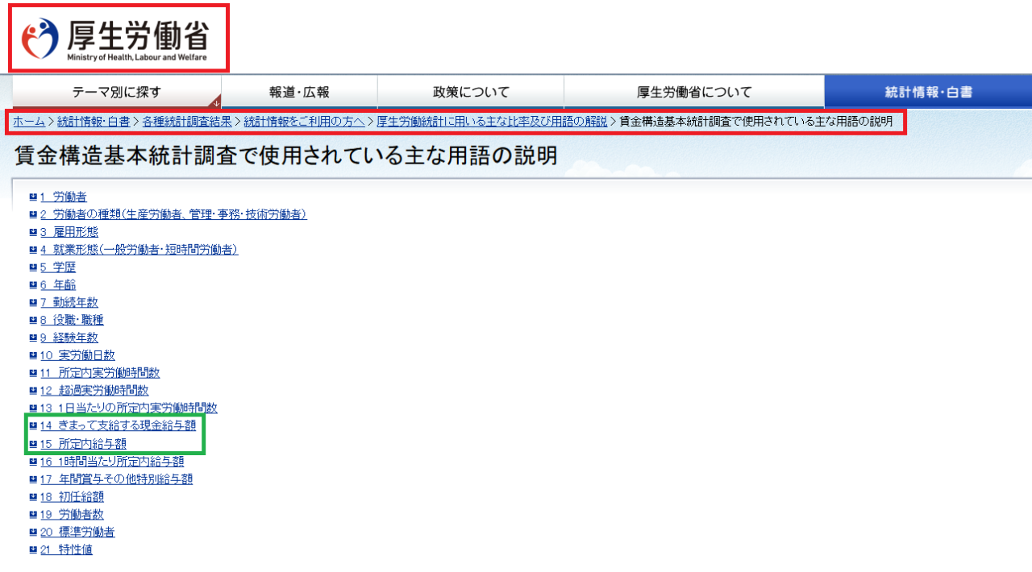Jump to 14 きまって支給する現金給与額
The height and width of the screenshot is (572, 1032).
click(118, 426)
